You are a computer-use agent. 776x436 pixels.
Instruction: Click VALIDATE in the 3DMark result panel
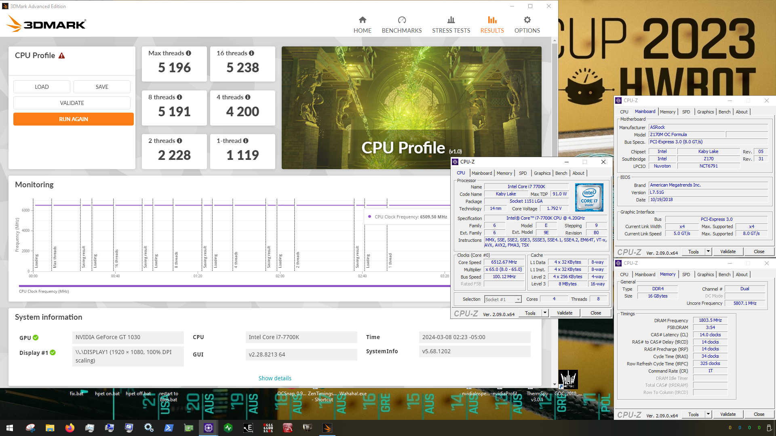tap(72, 103)
